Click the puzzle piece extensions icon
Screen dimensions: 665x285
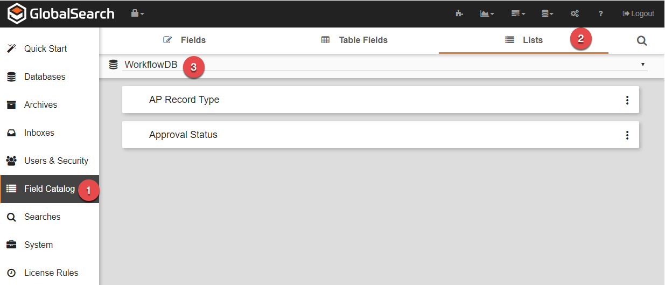point(459,13)
